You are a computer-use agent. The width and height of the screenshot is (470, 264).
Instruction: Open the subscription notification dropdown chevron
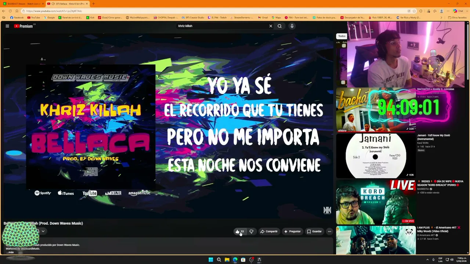pos(43,231)
